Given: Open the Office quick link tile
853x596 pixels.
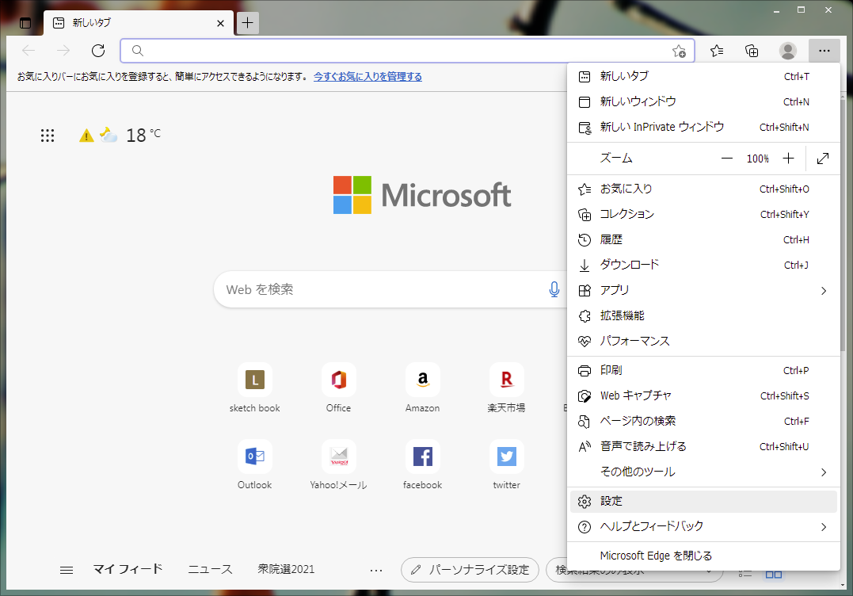Looking at the screenshot, I should click(x=338, y=388).
